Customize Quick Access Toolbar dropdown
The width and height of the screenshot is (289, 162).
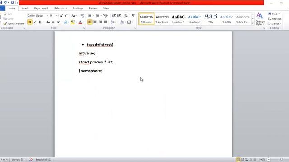coord(17,2)
